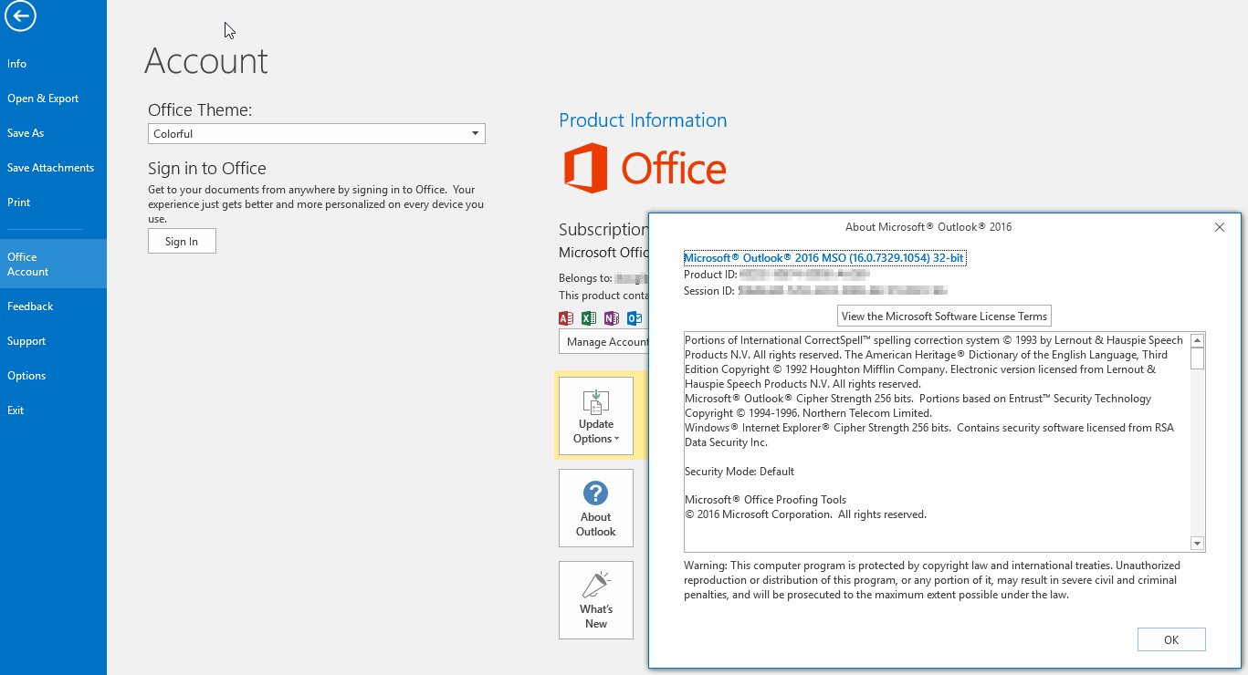Click the Microsoft Outlook 2016 MSO version link
The width and height of the screenshot is (1248, 675).
pyautogui.click(x=824, y=257)
